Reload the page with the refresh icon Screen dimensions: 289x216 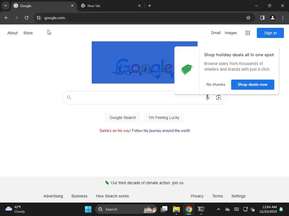(x=27, y=18)
